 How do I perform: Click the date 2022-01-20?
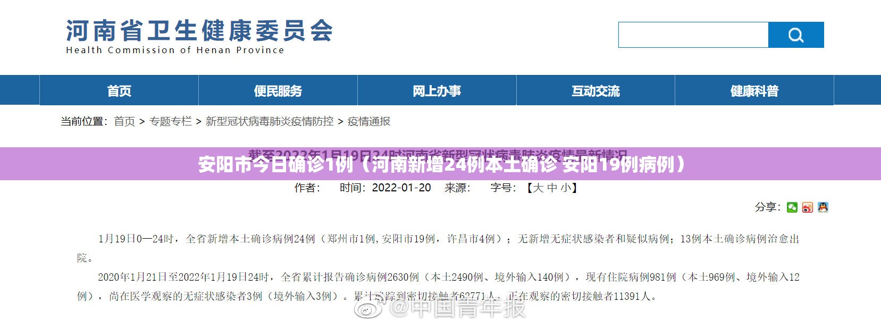tap(401, 188)
